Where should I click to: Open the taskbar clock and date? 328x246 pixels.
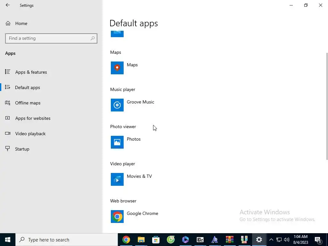(x=300, y=240)
